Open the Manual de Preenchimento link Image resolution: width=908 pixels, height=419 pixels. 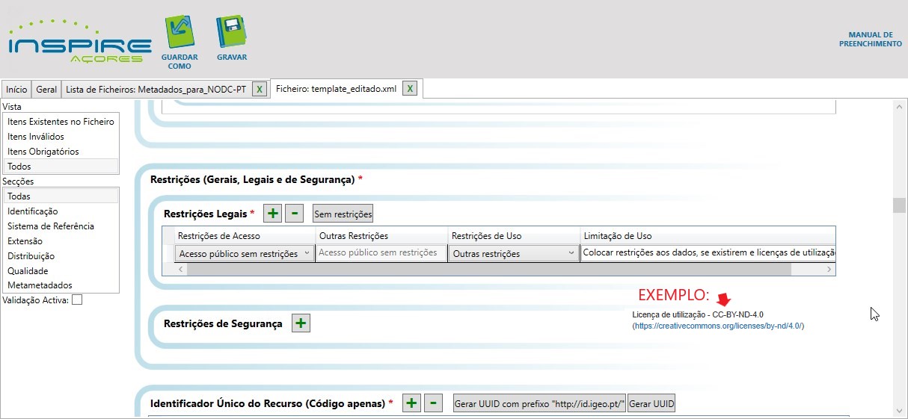coord(870,40)
